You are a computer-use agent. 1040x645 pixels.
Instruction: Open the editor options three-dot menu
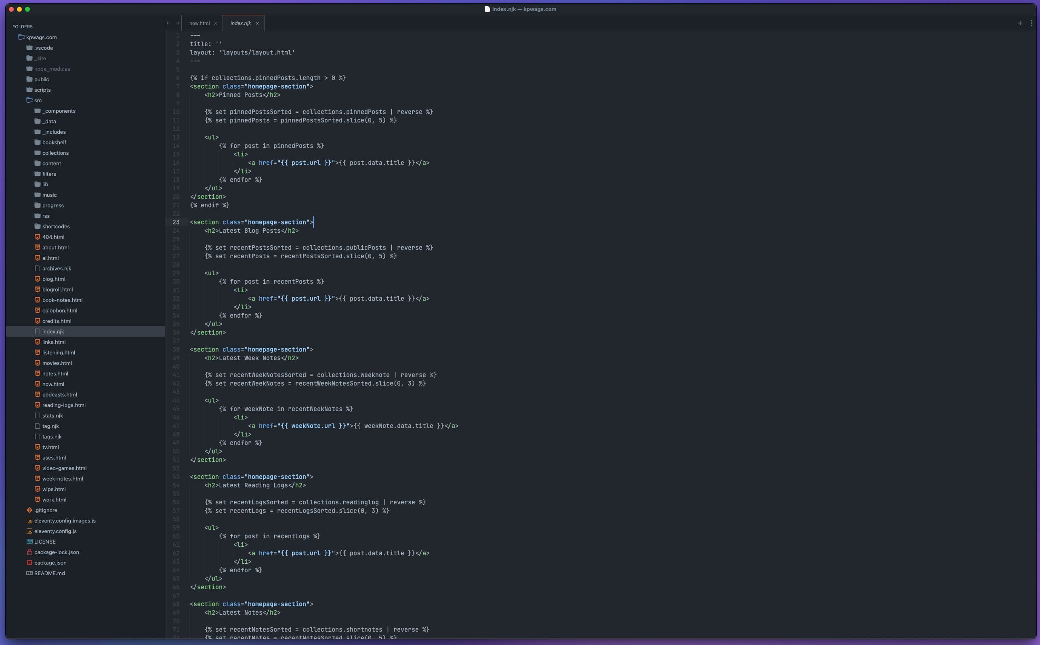pyautogui.click(x=1032, y=23)
